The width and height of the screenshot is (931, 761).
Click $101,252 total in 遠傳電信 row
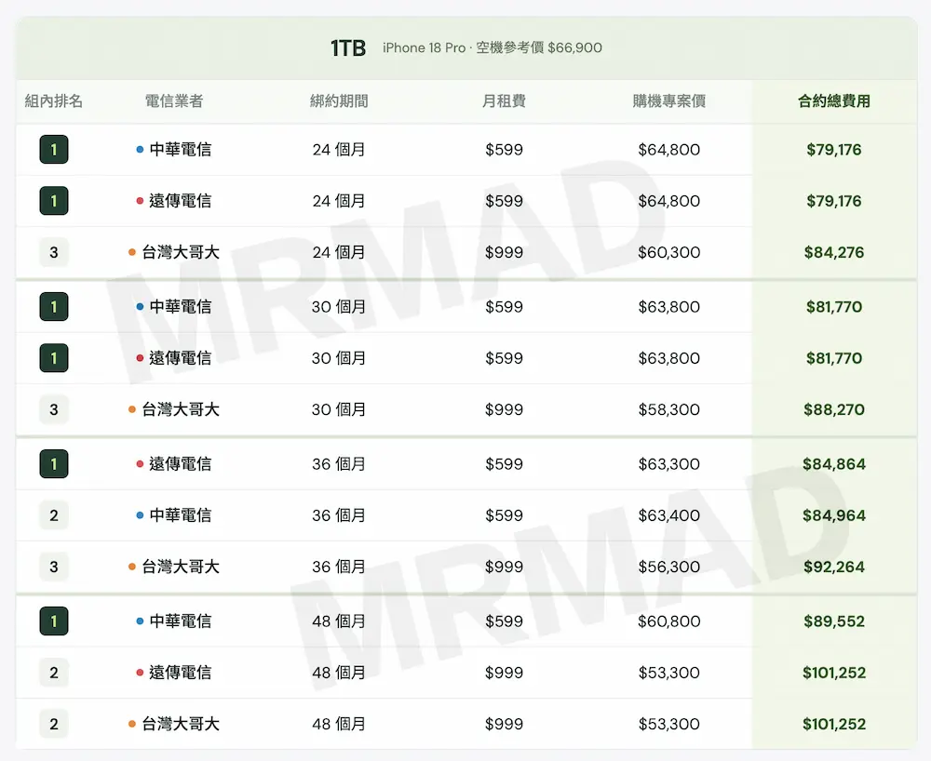tap(834, 673)
